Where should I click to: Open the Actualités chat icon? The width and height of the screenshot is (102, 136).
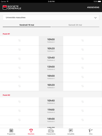point(71,131)
